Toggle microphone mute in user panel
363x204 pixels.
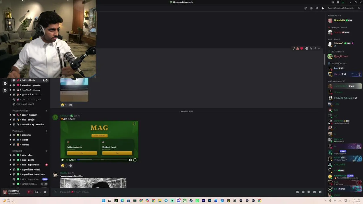pyautogui.click(x=28, y=192)
